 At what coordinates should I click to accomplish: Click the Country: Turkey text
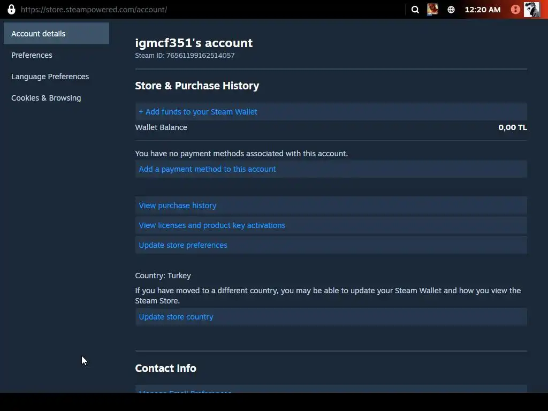tap(163, 276)
